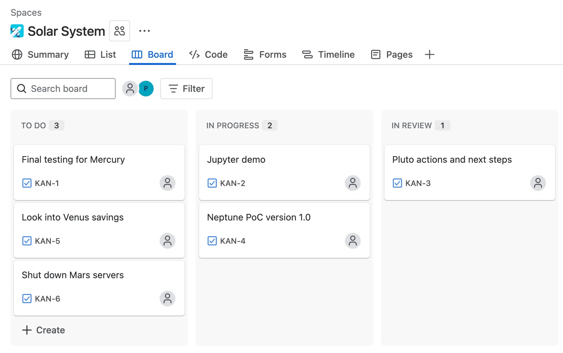Click into the Search board field
Screen dimensions: 563x353
pos(63,89)
